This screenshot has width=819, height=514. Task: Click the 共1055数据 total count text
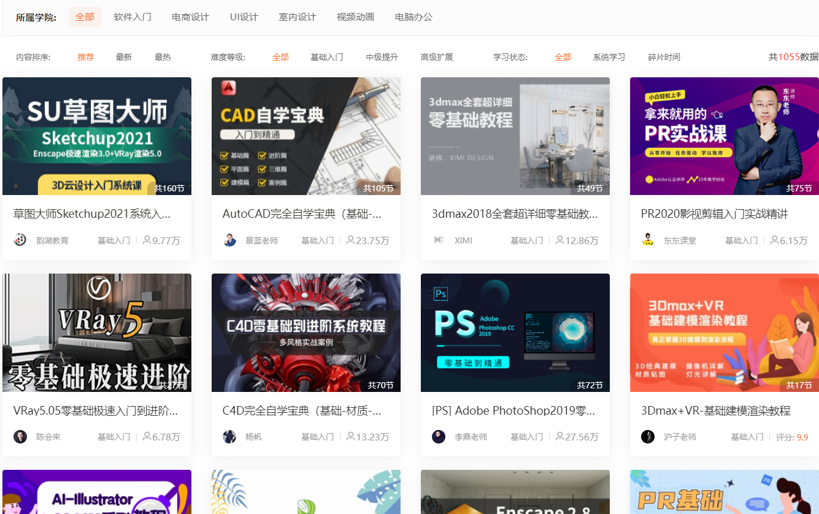point(793,56)
